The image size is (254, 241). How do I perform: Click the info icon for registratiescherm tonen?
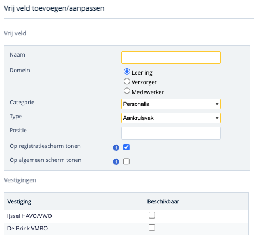point(116,147)
